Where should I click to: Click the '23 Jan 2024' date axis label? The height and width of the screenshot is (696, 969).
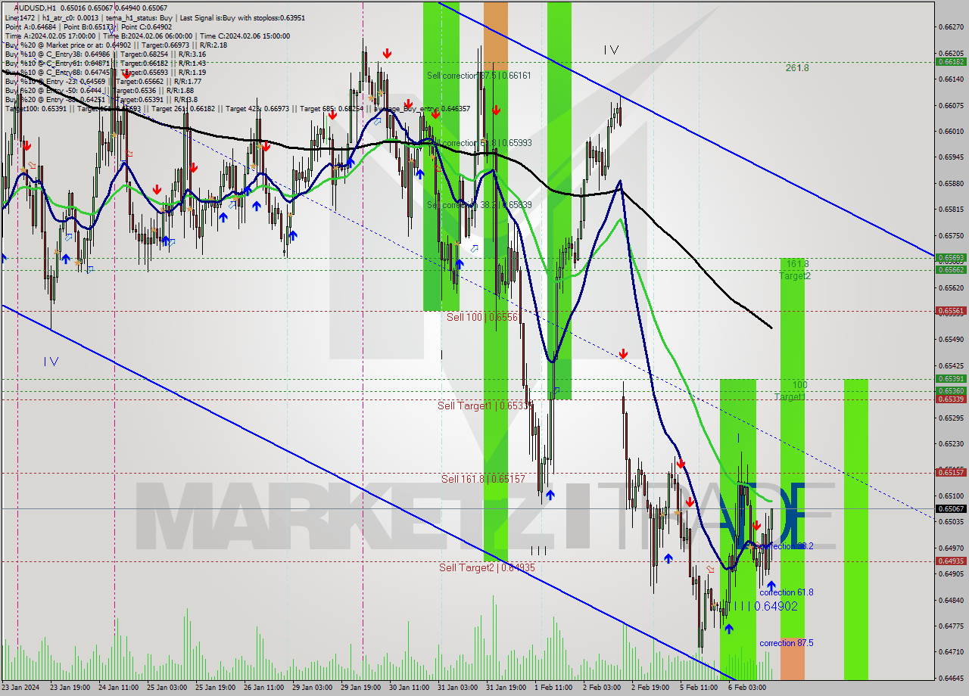(22, 688)
